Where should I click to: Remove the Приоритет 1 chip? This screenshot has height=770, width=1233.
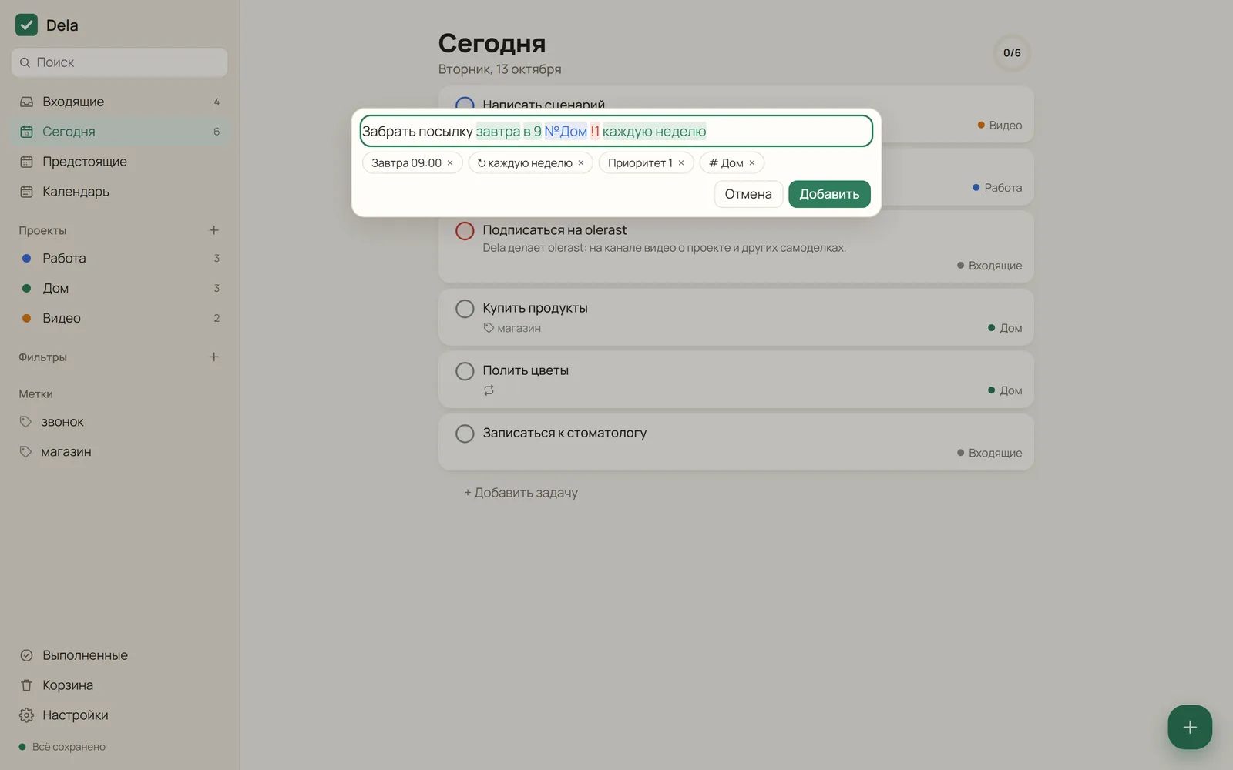tap(681, 163)
